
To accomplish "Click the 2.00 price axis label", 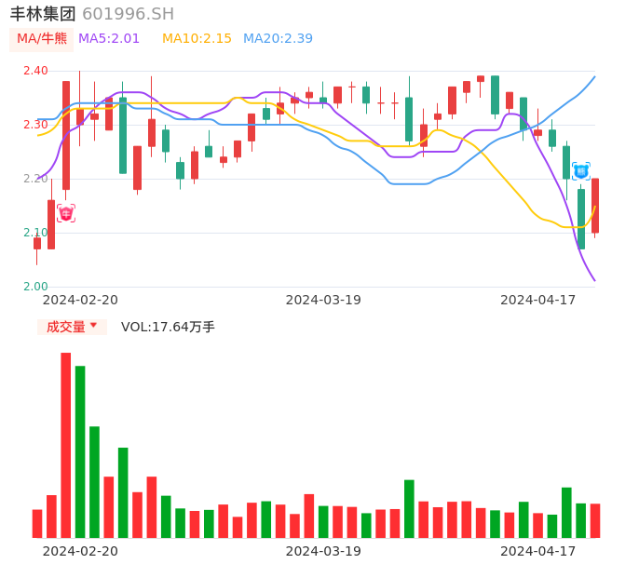I will (x=35, y=287).
